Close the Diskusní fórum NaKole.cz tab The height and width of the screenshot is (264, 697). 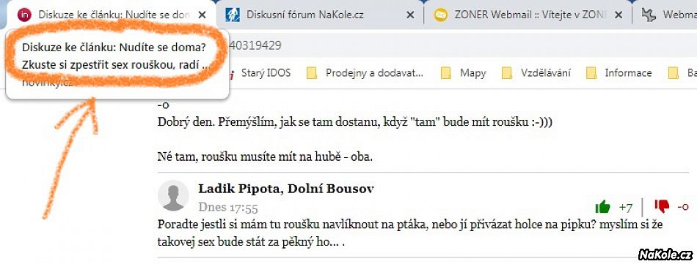(x=410, y=15)
